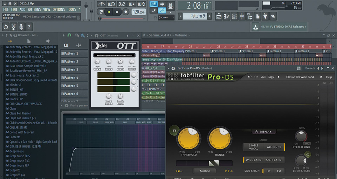This screenshot has width=337, height=179.
Task: Open the snap selector showing (none)
Action: click(x=166, y=17)
